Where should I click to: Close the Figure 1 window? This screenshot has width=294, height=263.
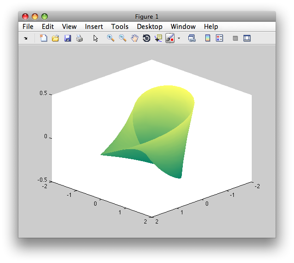(25, 17)
